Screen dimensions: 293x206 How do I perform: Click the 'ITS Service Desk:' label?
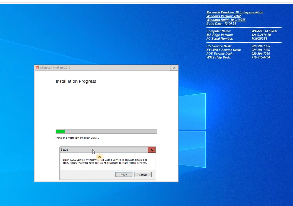pyautogui.click(x=219, y=46)
